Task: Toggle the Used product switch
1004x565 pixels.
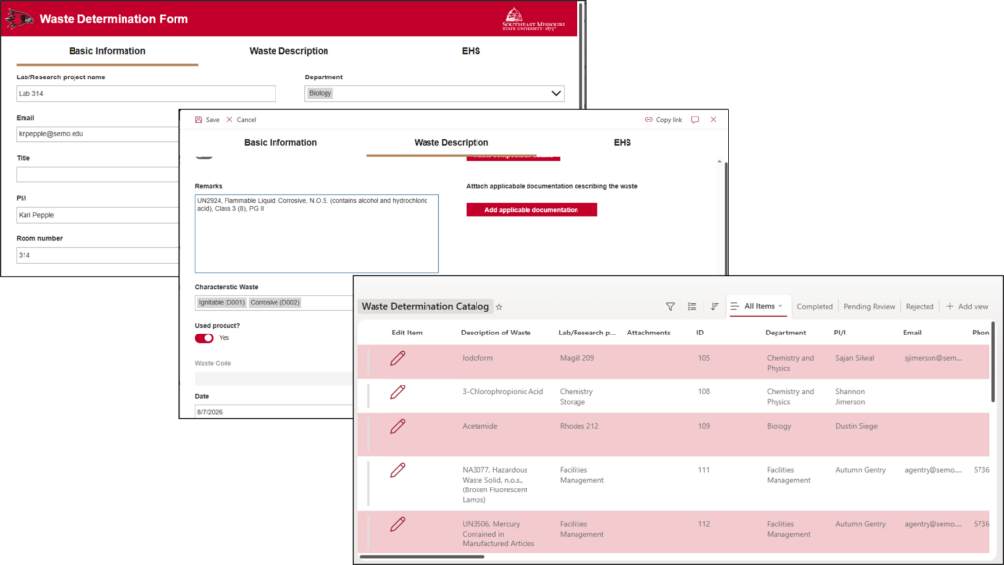Action: coord(204,338)
